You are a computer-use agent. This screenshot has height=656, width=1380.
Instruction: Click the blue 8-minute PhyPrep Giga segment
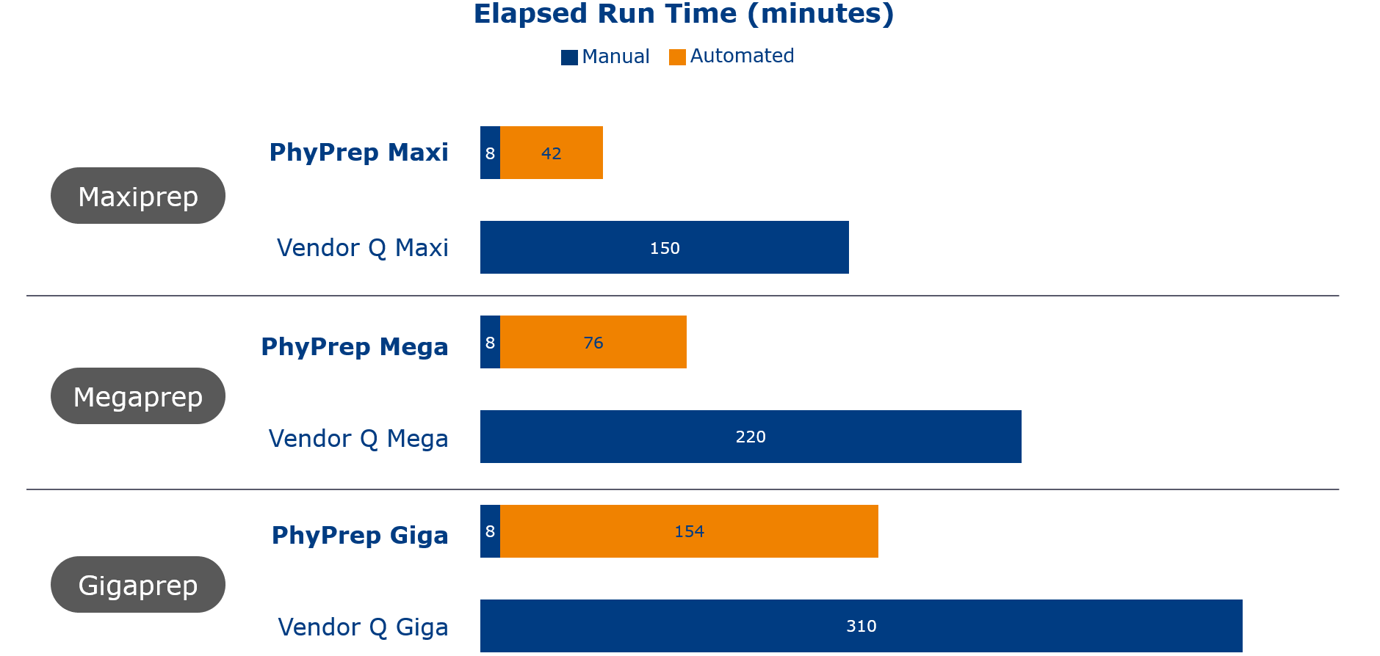coord(490,531)
